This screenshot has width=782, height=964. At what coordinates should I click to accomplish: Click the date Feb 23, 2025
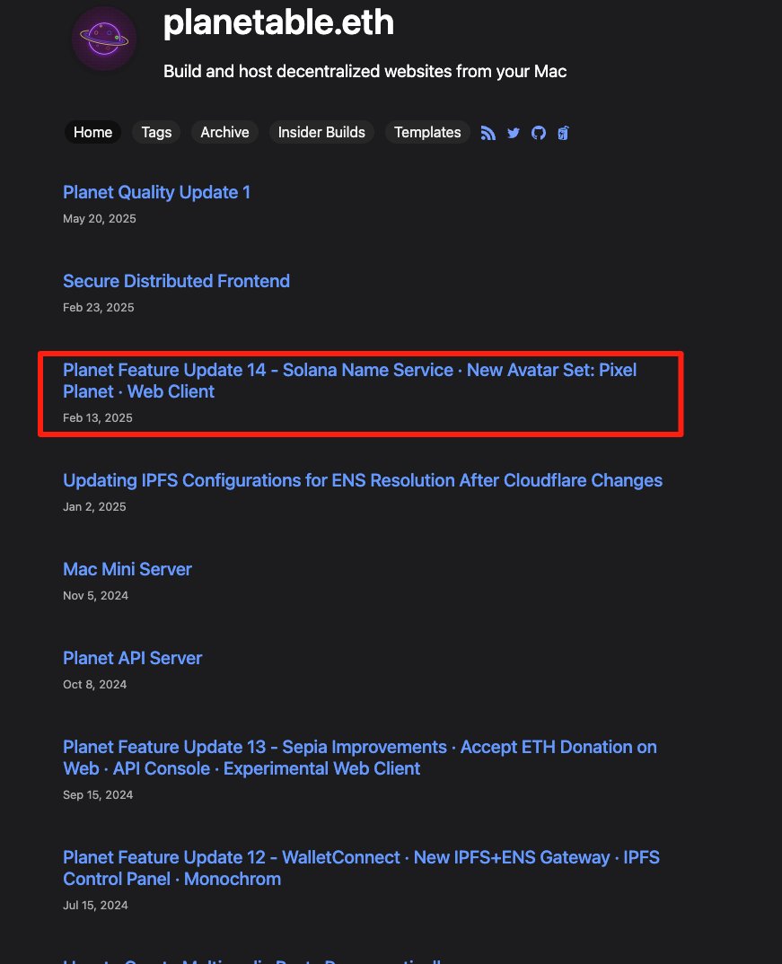[99, 307]
